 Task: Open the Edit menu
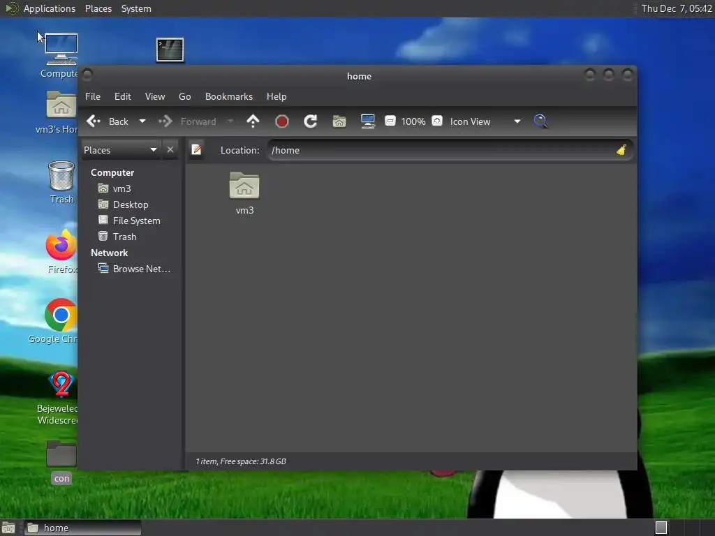[x=123, y=96]
